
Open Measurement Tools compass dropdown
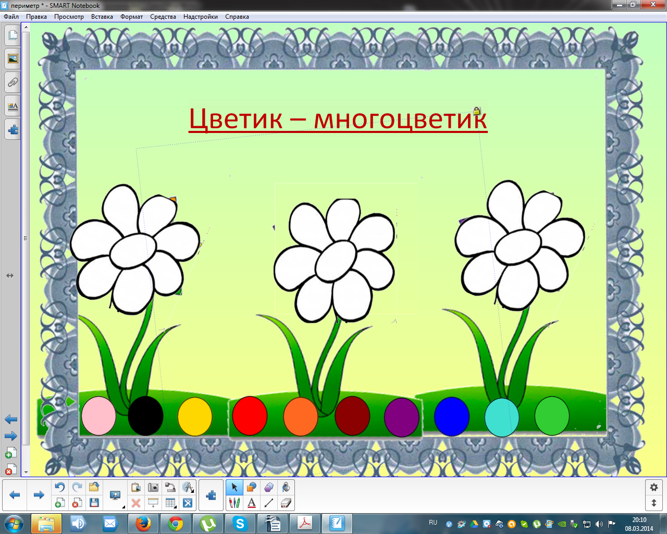[188, 487]
